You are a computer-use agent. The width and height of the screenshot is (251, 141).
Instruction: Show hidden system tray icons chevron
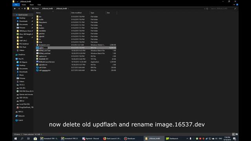point(187,139)
